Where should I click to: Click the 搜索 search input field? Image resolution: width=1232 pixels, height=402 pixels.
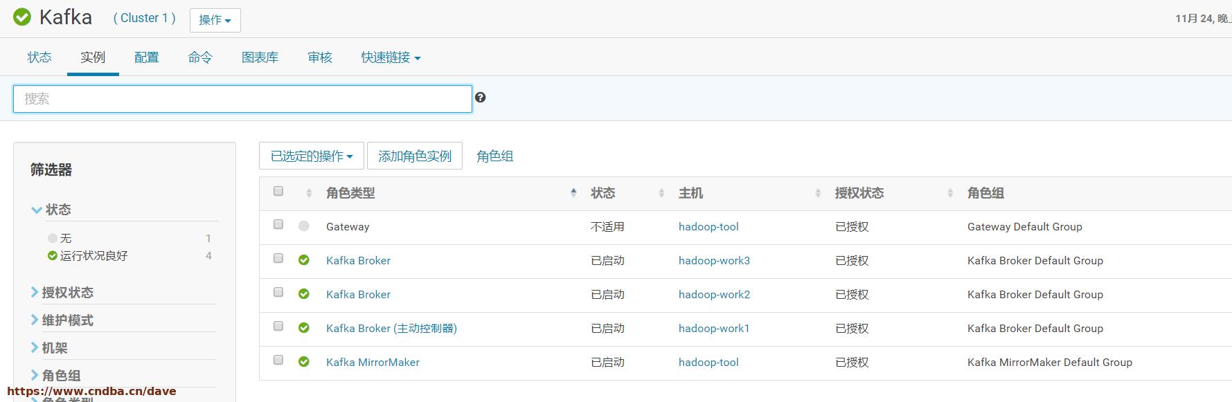point(242,99)
